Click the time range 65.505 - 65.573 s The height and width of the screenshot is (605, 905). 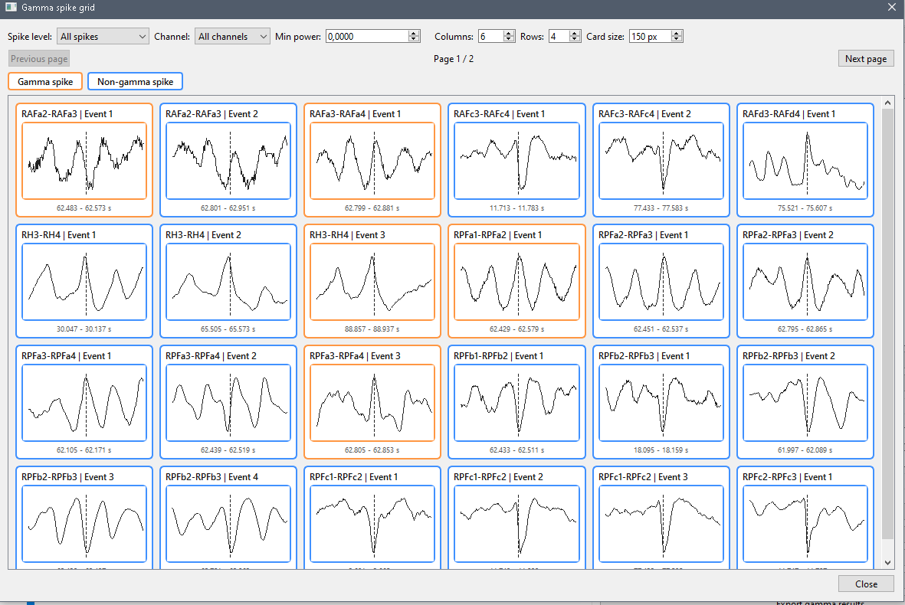click(x=228, y=329)
